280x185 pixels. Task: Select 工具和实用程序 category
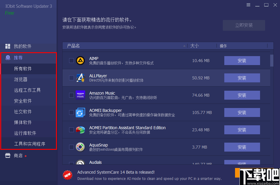coord(28,144)
